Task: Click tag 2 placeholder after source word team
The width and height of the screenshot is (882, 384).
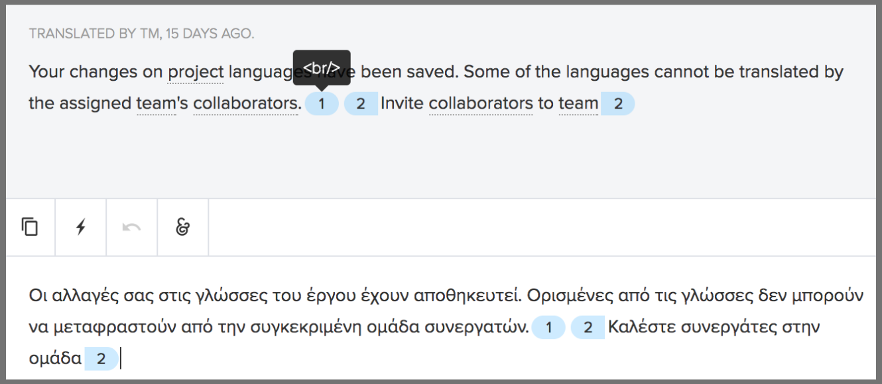Action: click(x=617, y=103)
